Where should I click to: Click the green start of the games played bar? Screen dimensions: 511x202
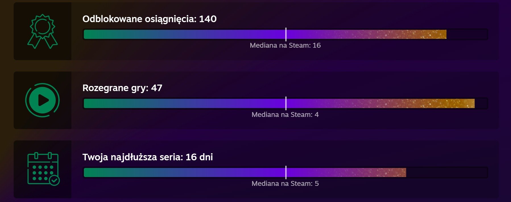pyautogui.click(x=94, y=103)
